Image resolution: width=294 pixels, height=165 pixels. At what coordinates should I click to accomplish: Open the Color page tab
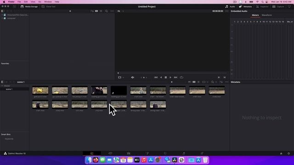click(x=165, y=154)
